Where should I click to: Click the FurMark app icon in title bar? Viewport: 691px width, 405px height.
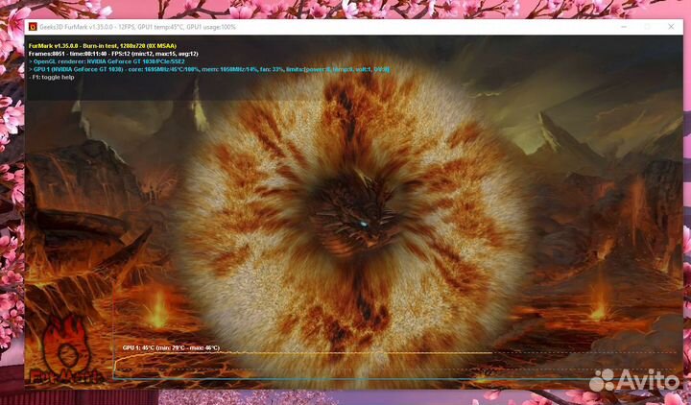coord(32,27)
